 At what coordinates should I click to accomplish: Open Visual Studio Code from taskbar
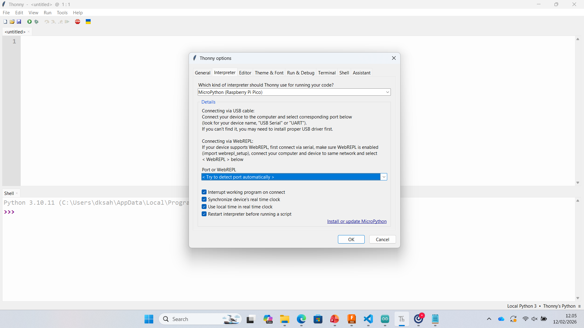(368, 319)
